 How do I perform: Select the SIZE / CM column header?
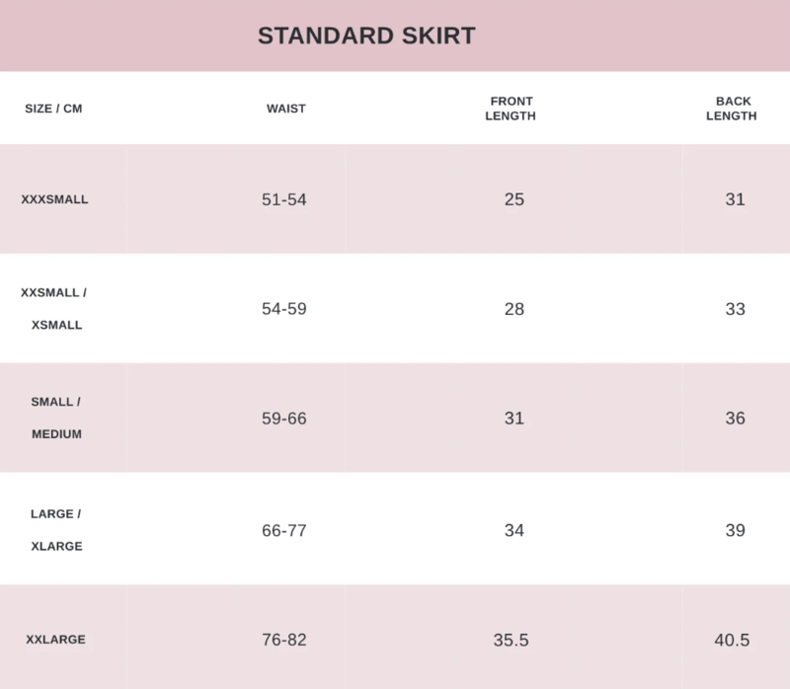(x=53, y=109)
